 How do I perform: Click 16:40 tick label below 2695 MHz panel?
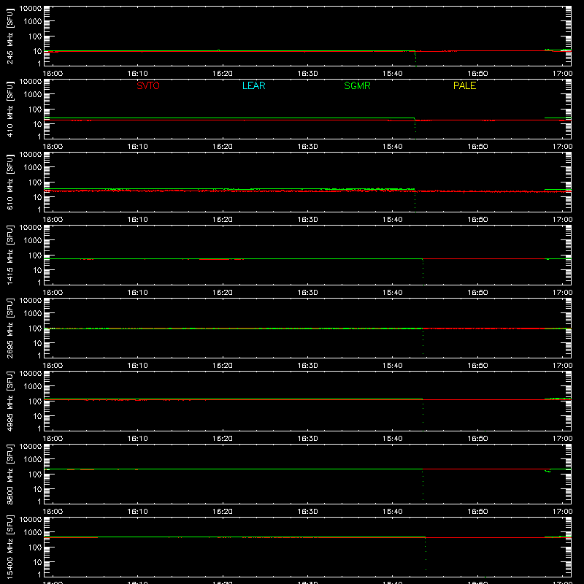pyautogui.click(x=393, y=366)
